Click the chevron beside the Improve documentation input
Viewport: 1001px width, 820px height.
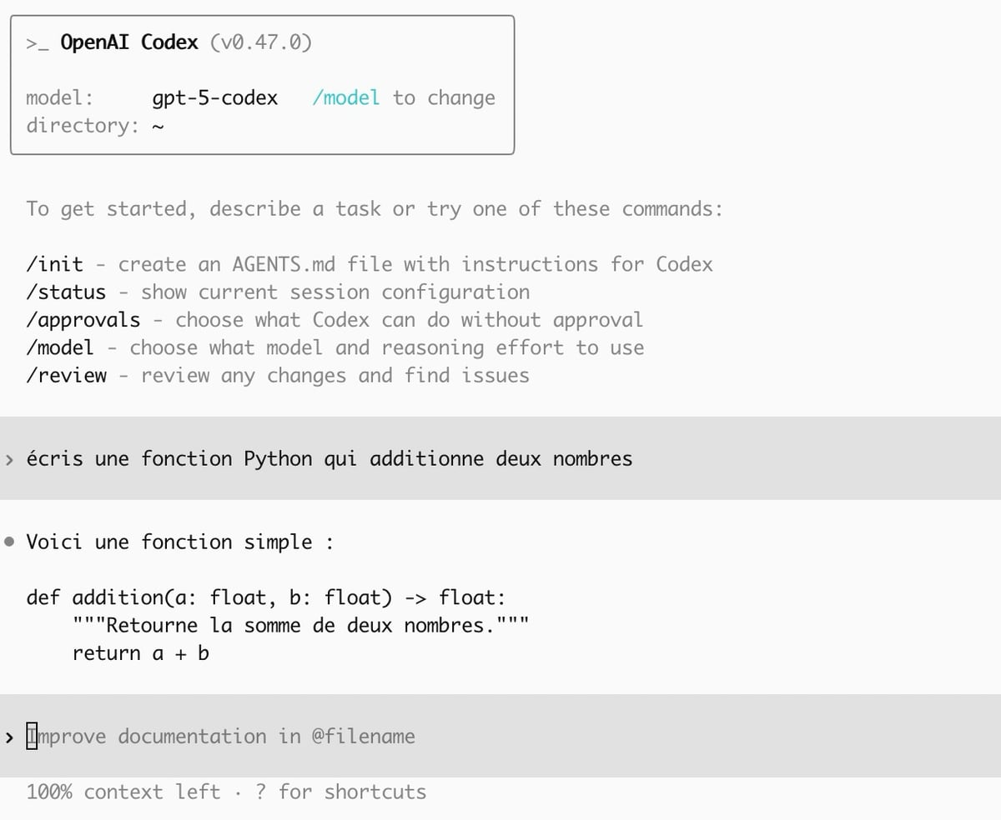[x=9, y=737]
